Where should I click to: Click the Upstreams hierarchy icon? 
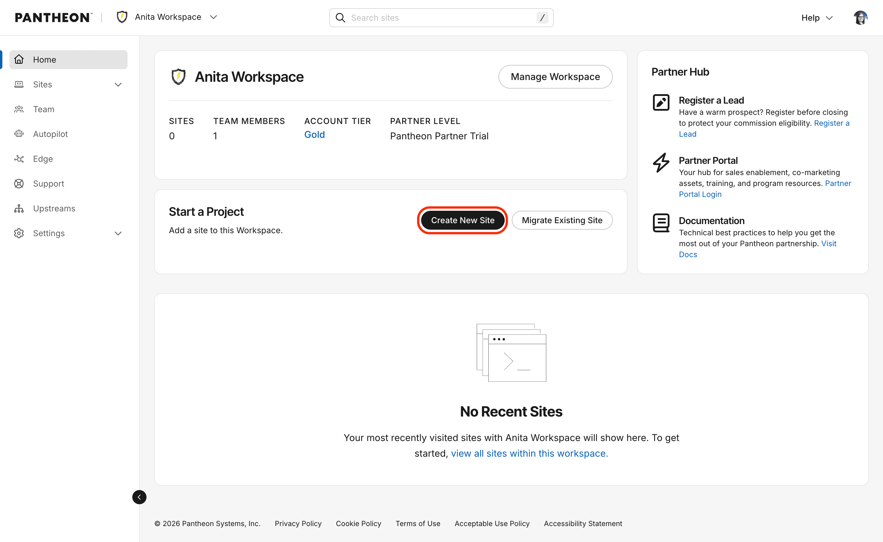[19, 208]
